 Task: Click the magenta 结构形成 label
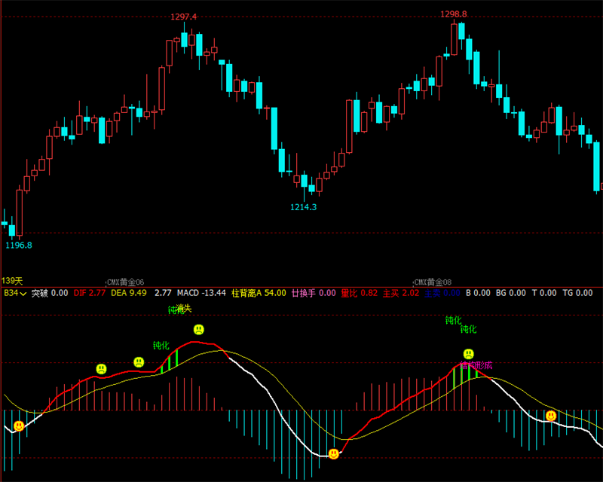click(476, 365)
